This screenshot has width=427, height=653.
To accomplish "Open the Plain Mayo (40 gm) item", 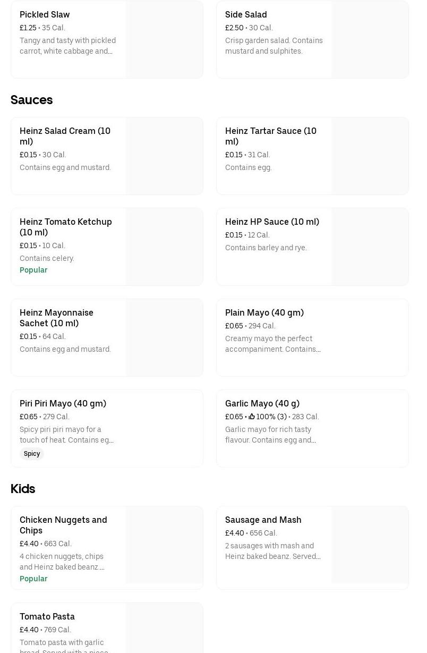I will [x=264, y=313].
